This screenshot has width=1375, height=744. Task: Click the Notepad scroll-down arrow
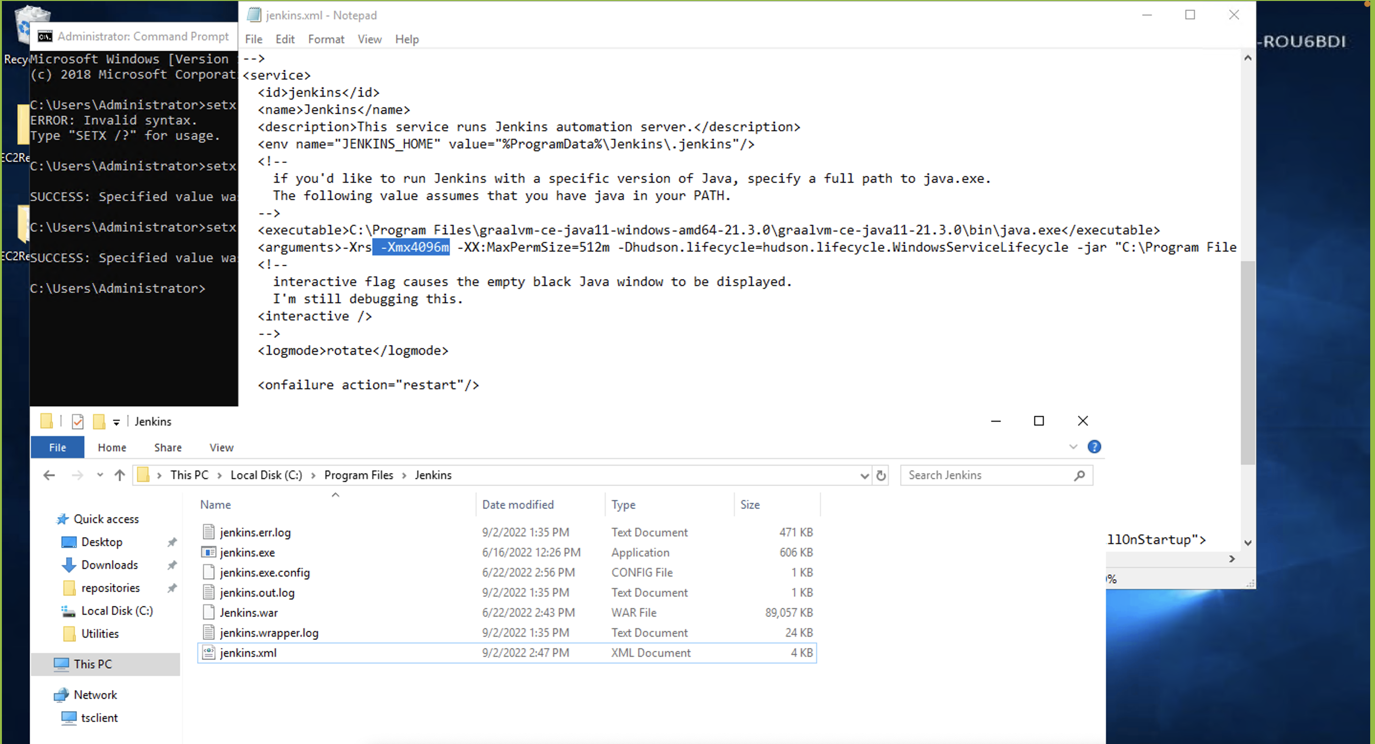point(1247,543)
